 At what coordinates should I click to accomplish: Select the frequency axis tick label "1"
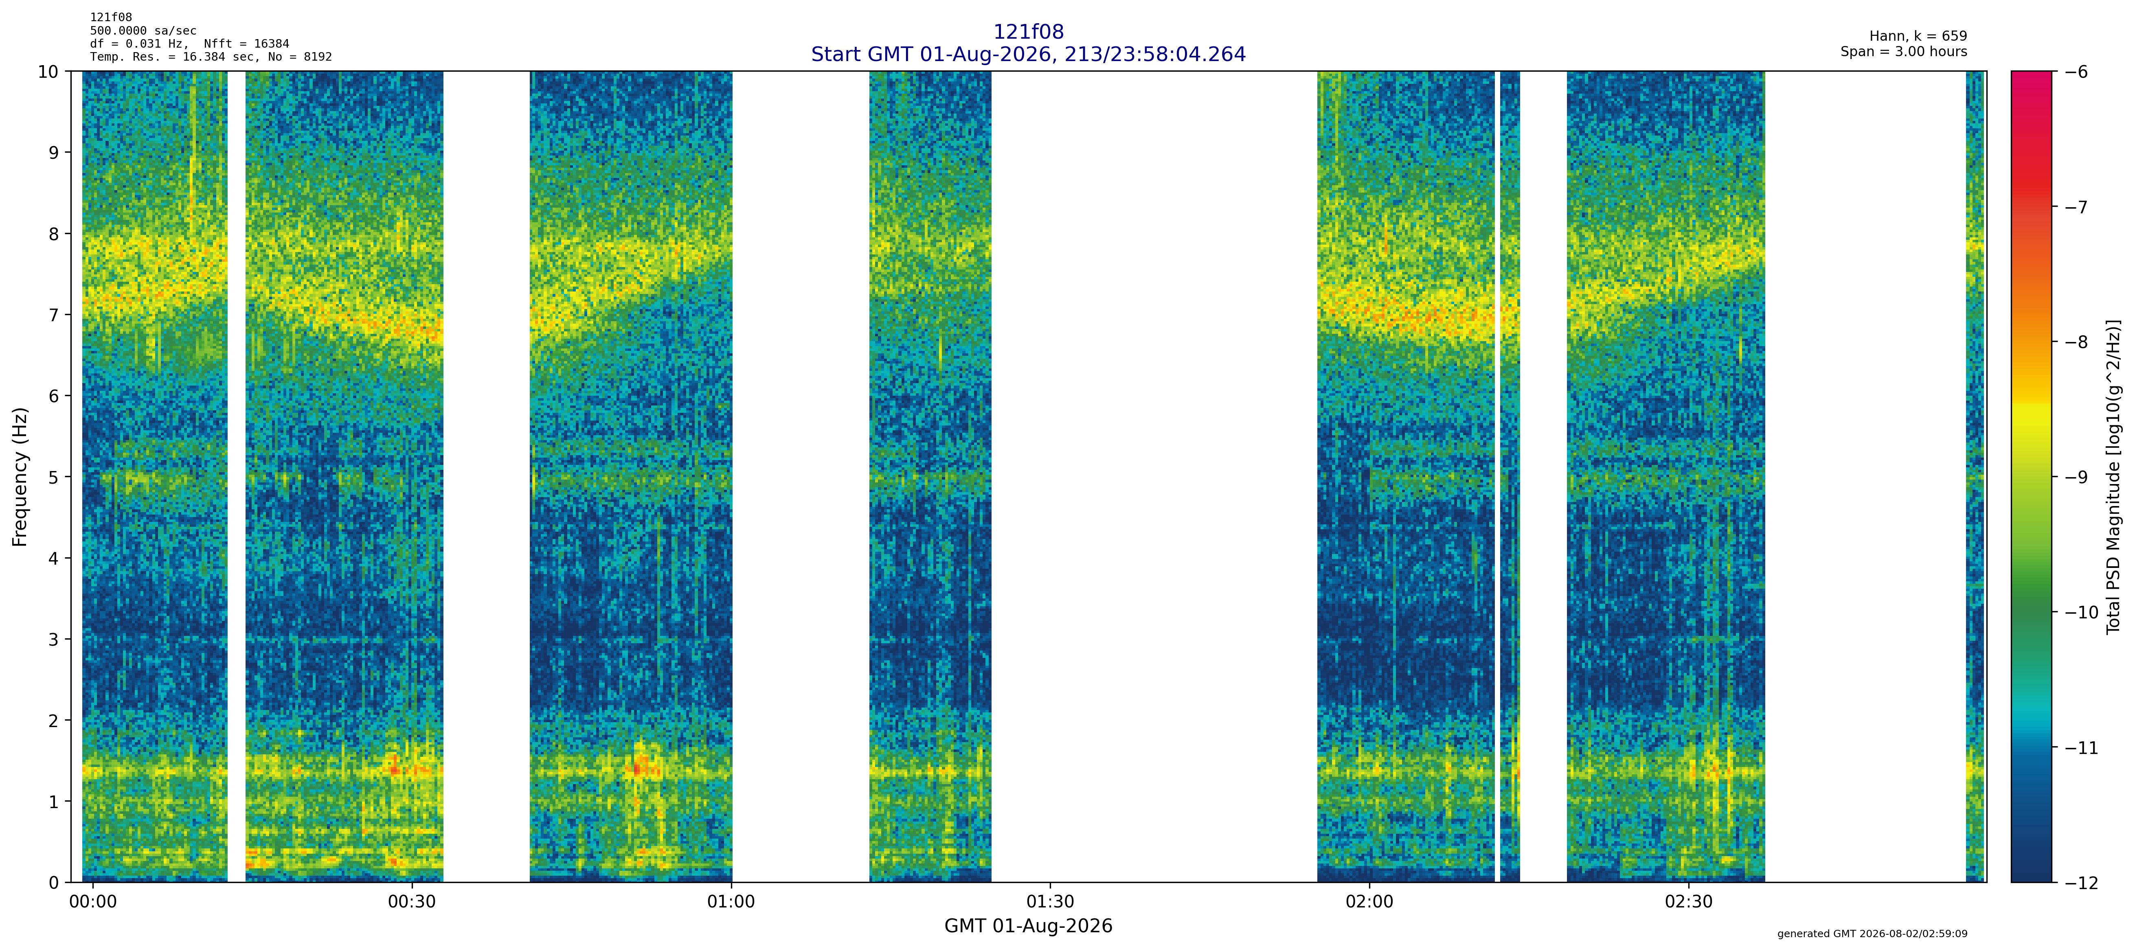(x=54, y=802)
